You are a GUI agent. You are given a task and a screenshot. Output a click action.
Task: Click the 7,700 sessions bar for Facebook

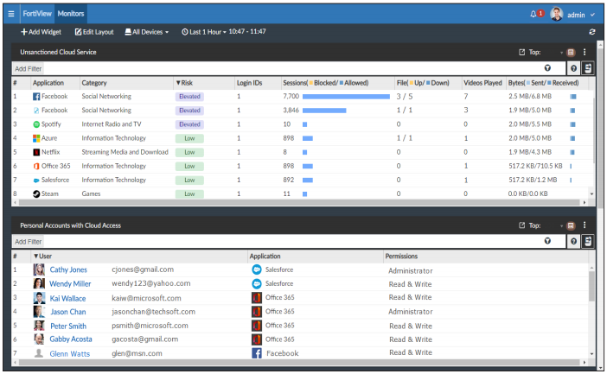point(346,96)
